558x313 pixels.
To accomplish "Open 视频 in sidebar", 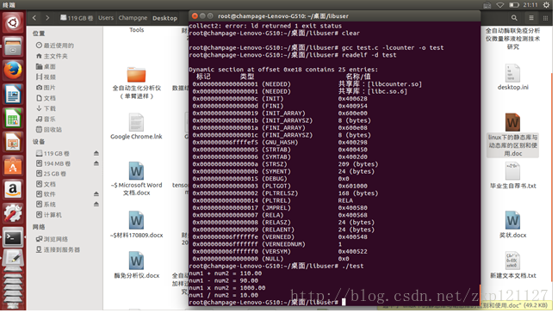I will (x=46, y=77).
